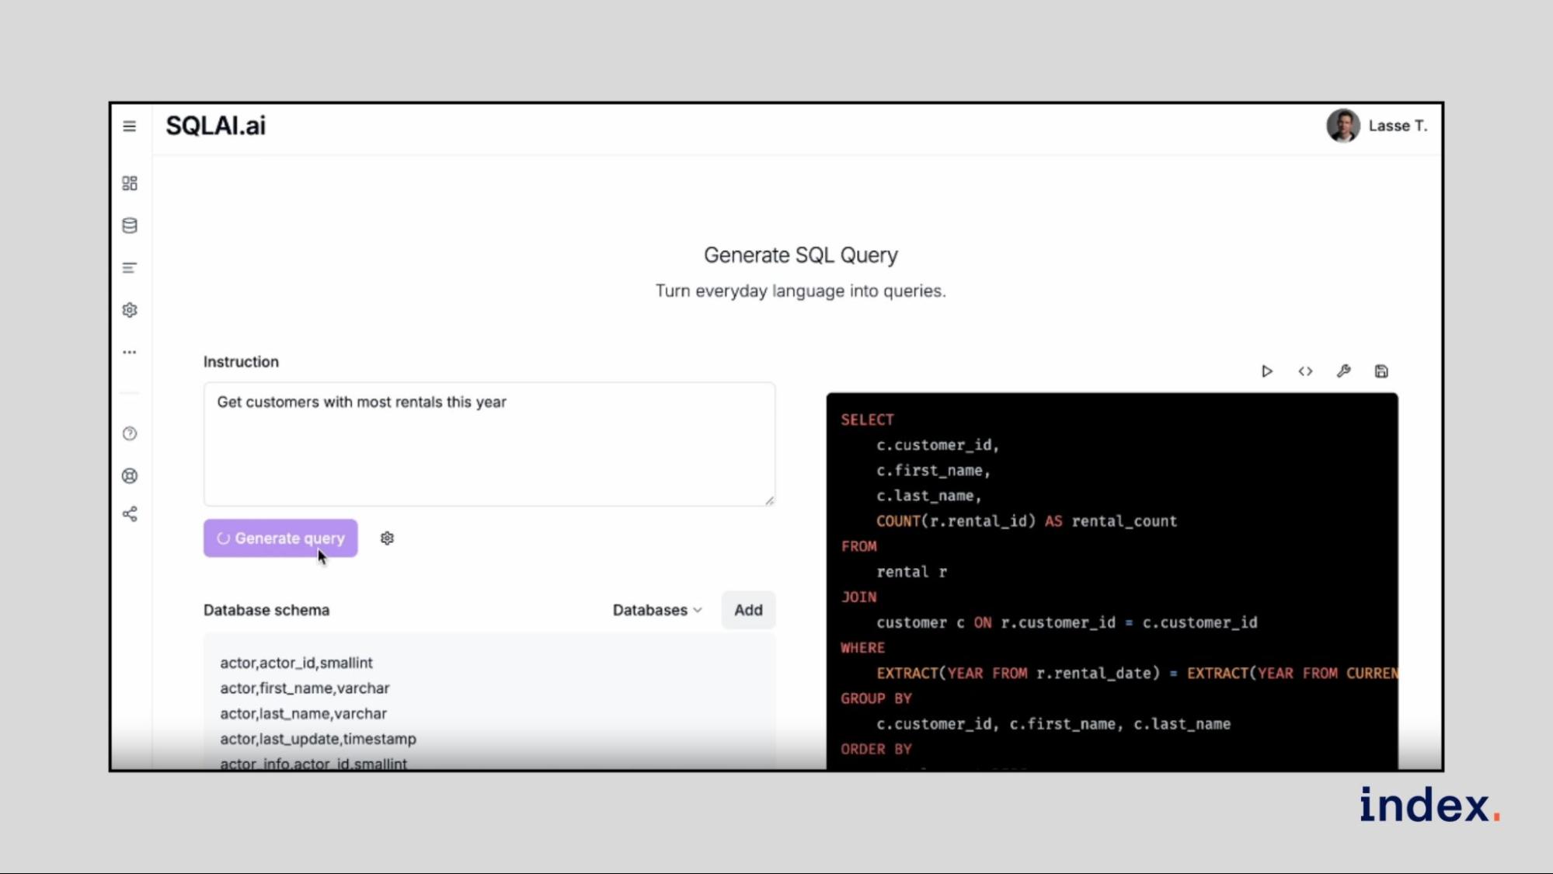Click the Generate query button
Viewport: 1553px width, 874px height.
280,538
